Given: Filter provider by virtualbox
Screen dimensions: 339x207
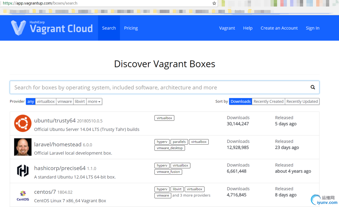Looking at the screenshot, I should pos(46,101).
